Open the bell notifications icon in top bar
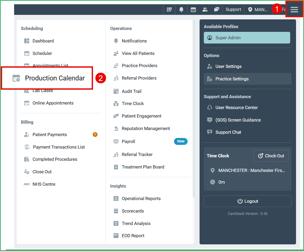The width and height of the screenshot is (304, 251). (181, 10)
